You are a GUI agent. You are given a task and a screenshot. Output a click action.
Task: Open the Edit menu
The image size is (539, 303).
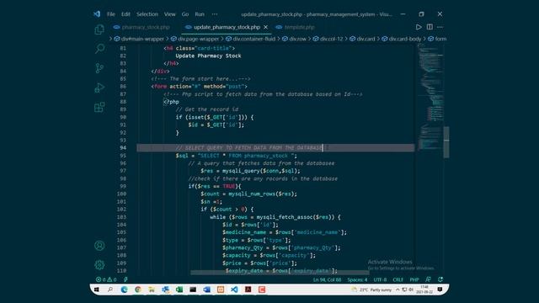tap(125, 14)
